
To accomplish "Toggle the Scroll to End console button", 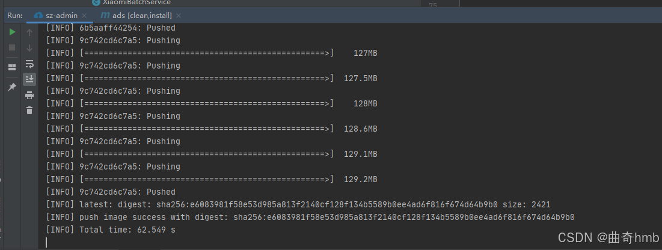I will click(x=29, y=79).
